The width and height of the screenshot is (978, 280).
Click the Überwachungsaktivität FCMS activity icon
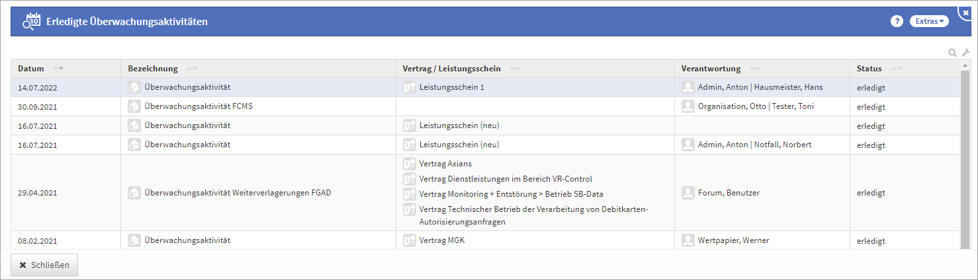(134, 106)
